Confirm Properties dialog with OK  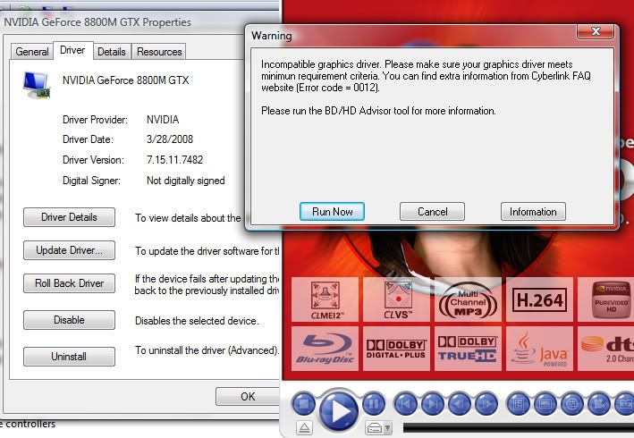coord(248,396)
